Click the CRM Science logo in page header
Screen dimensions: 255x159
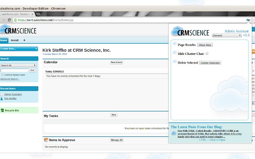pyautogui.click(x=18, y=29)
